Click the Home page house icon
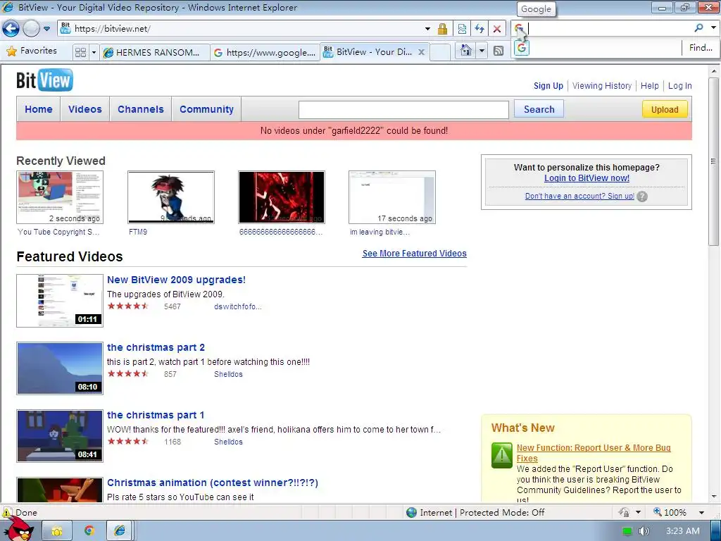This screenshot has height=541, width=721. [x=466, y=51]
